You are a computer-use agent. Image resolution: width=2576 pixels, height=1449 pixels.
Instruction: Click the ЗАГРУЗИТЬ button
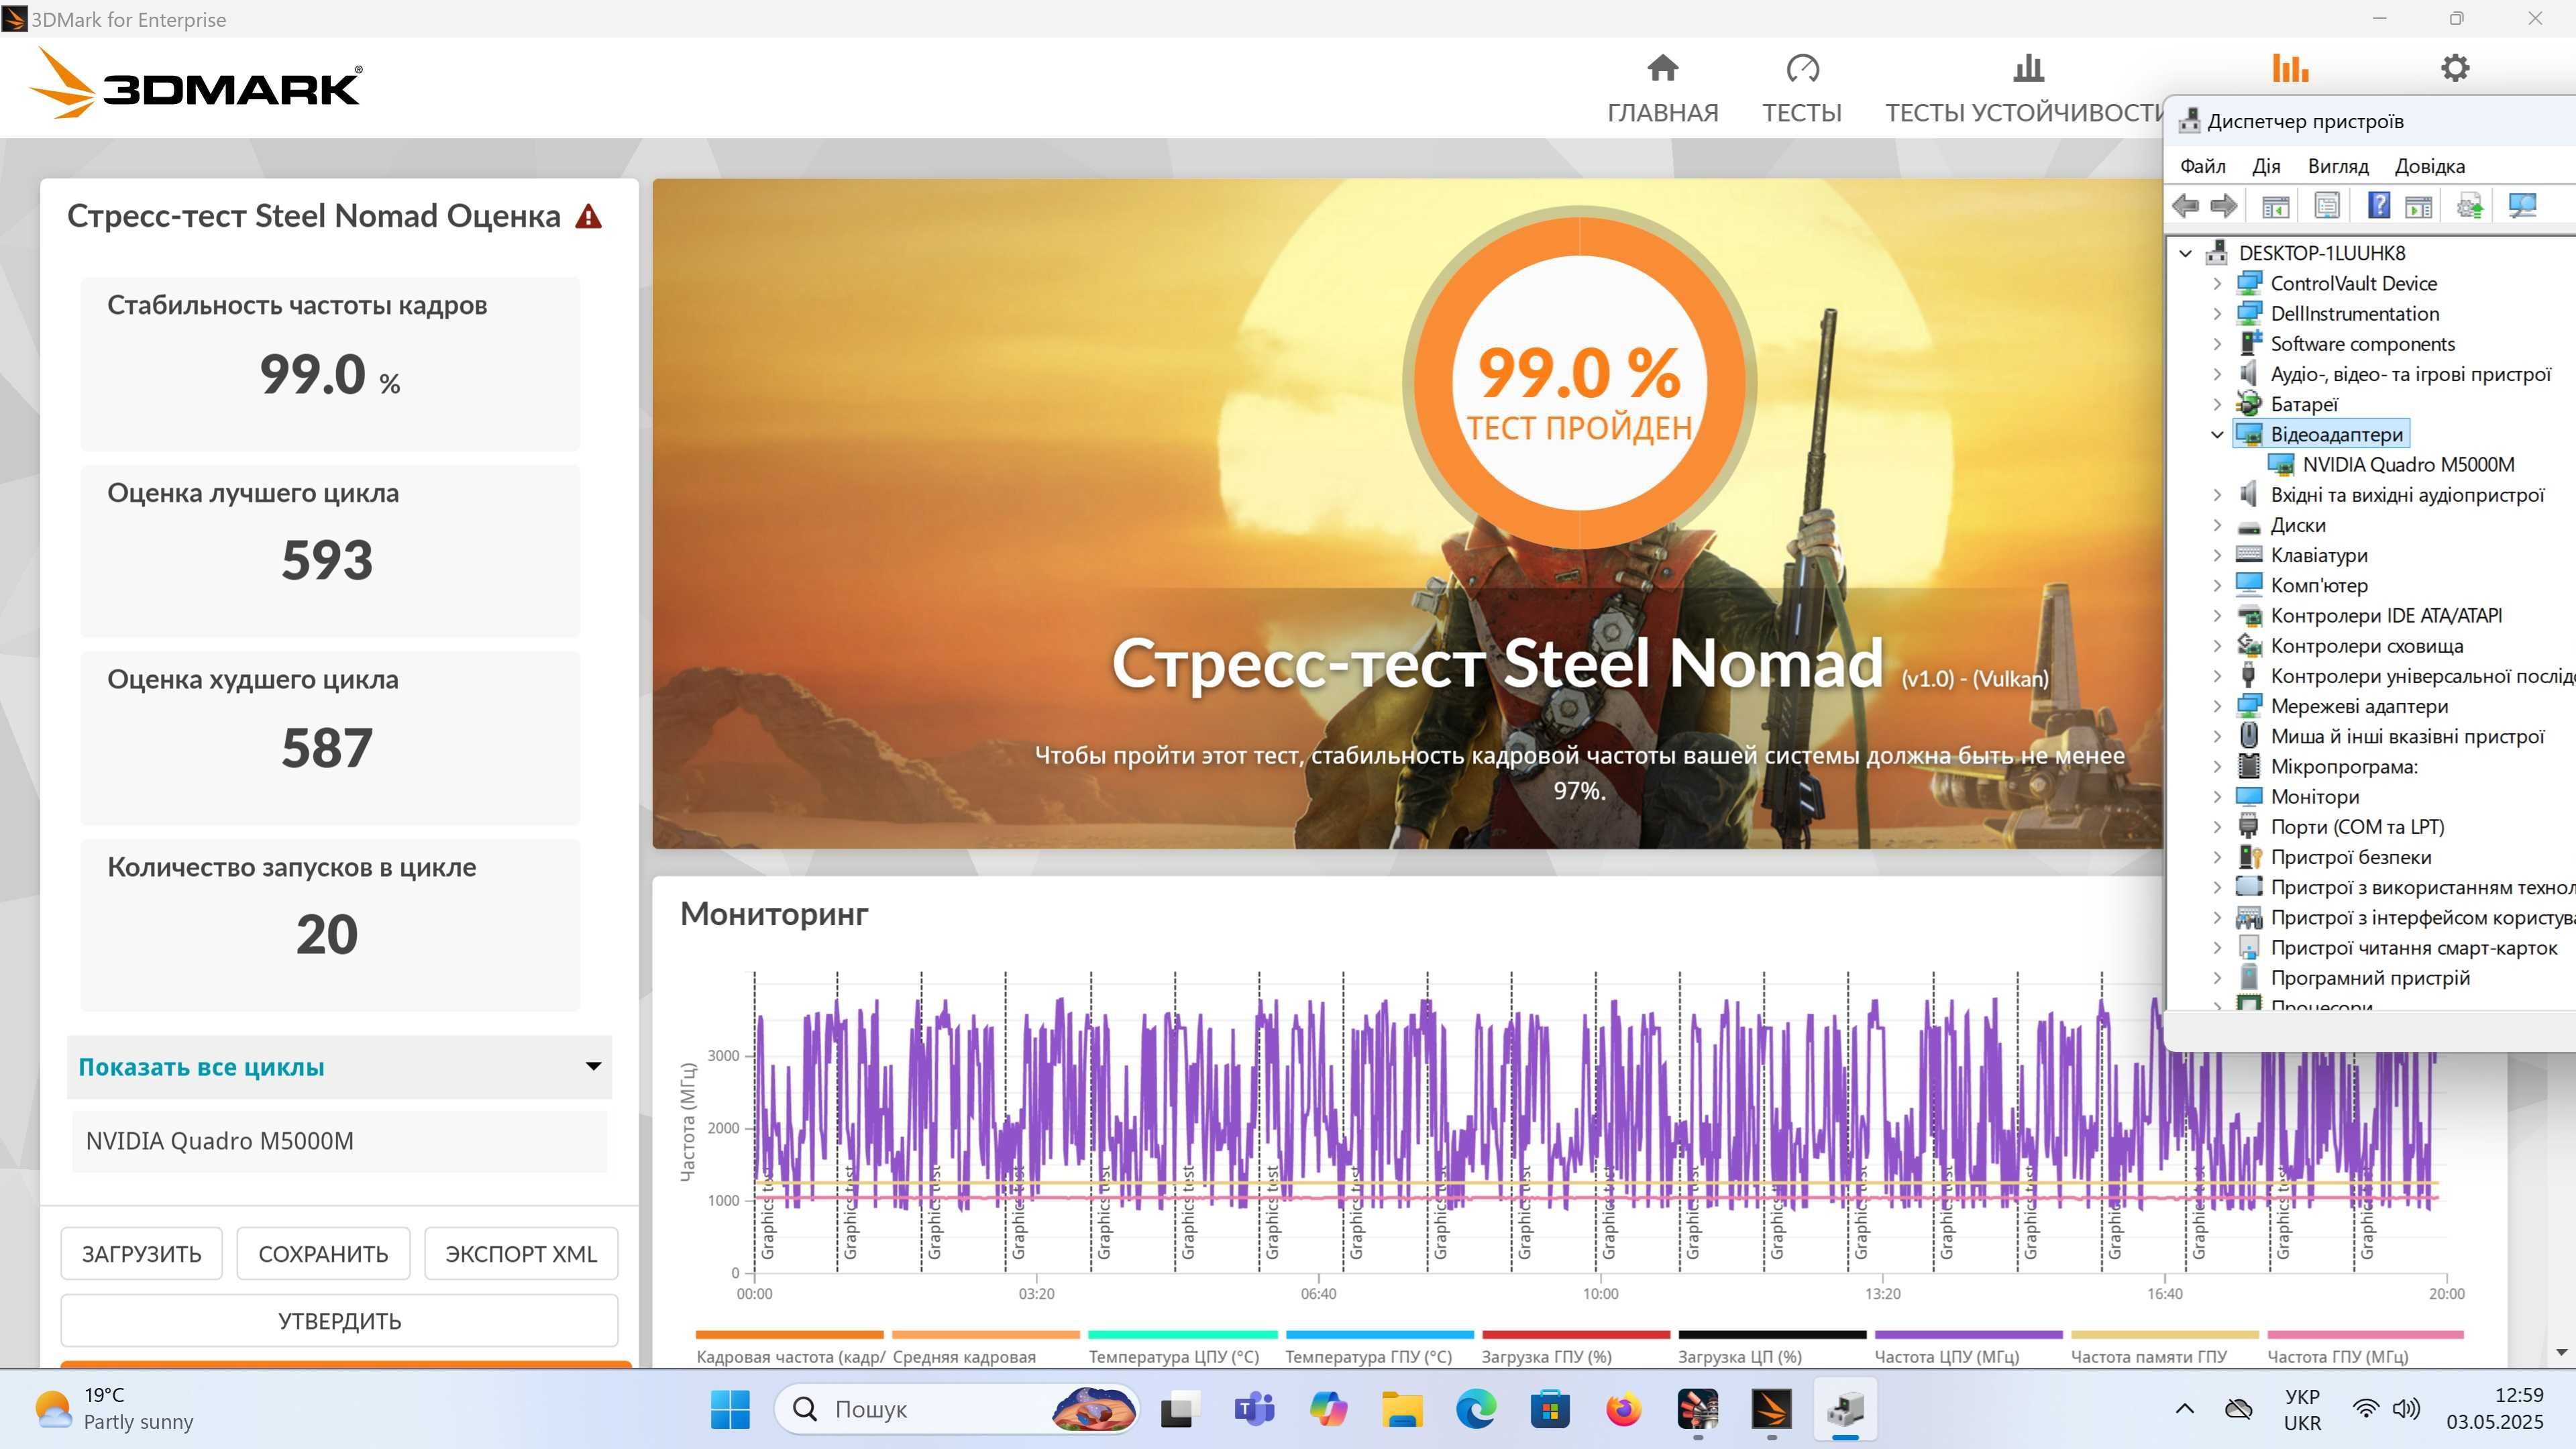click(x=141, y=1254)
